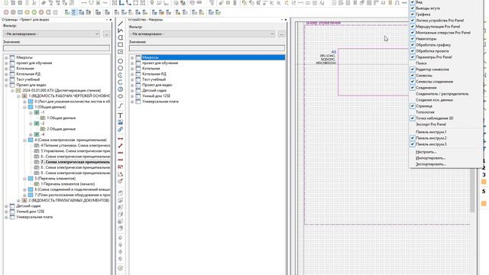Image resolution: width=489 pixels, height=275 pixels.
Task: Focus the Значение field in Страницы panel
Action: (x=57, y=48)
